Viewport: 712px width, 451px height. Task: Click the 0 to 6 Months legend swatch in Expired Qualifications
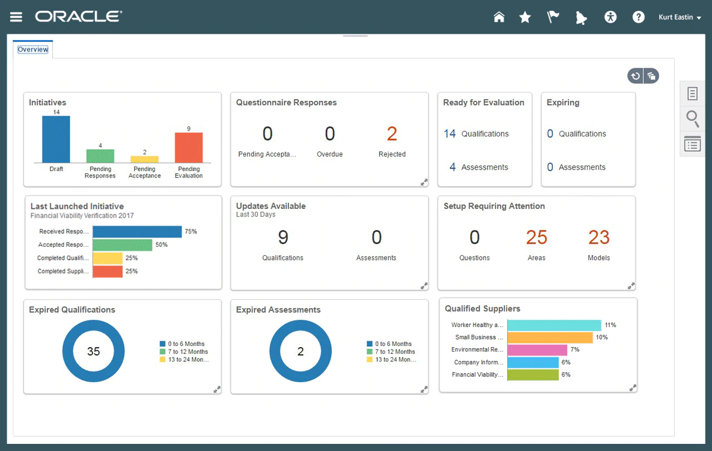click(162, 344)
